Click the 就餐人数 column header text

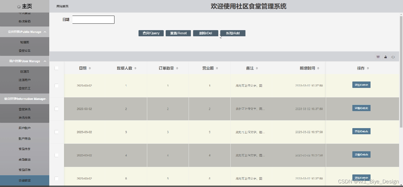coord(125,68)
